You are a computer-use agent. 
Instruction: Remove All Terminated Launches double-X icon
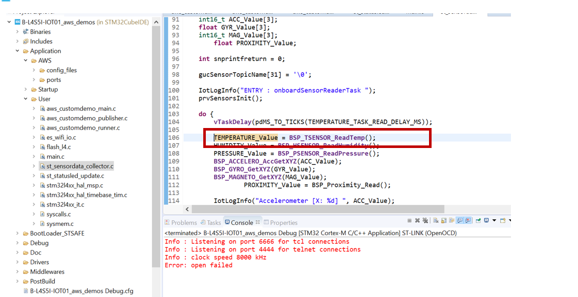coord(425,220)
